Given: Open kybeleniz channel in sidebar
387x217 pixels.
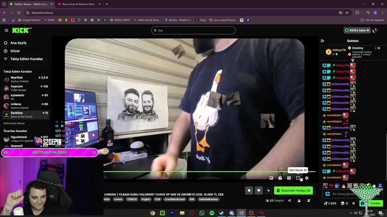Looking at the screenshot, I should [x=26, y=97].
